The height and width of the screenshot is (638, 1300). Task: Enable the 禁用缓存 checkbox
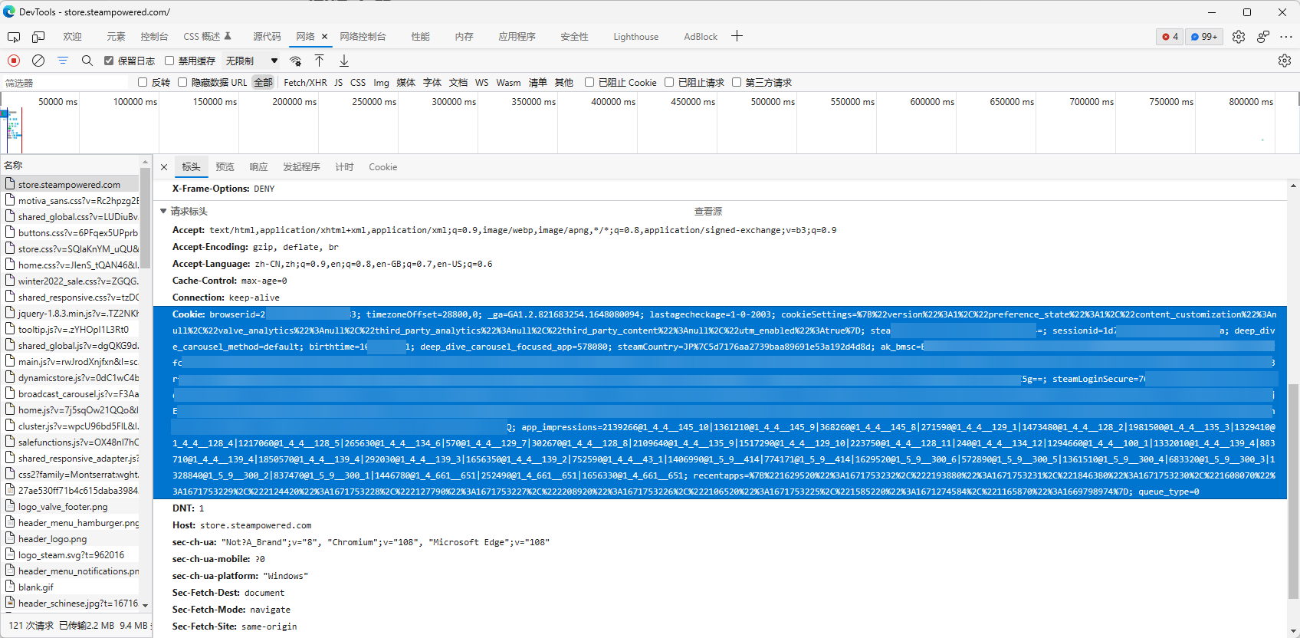(x=169, y=61)
